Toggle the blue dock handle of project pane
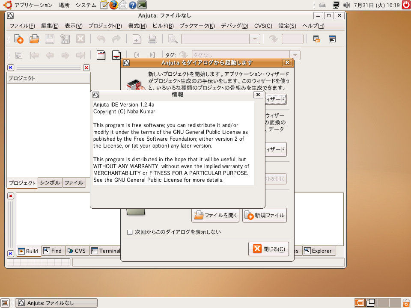This screenshot has width=411, height=308. [x=11, y=68]
